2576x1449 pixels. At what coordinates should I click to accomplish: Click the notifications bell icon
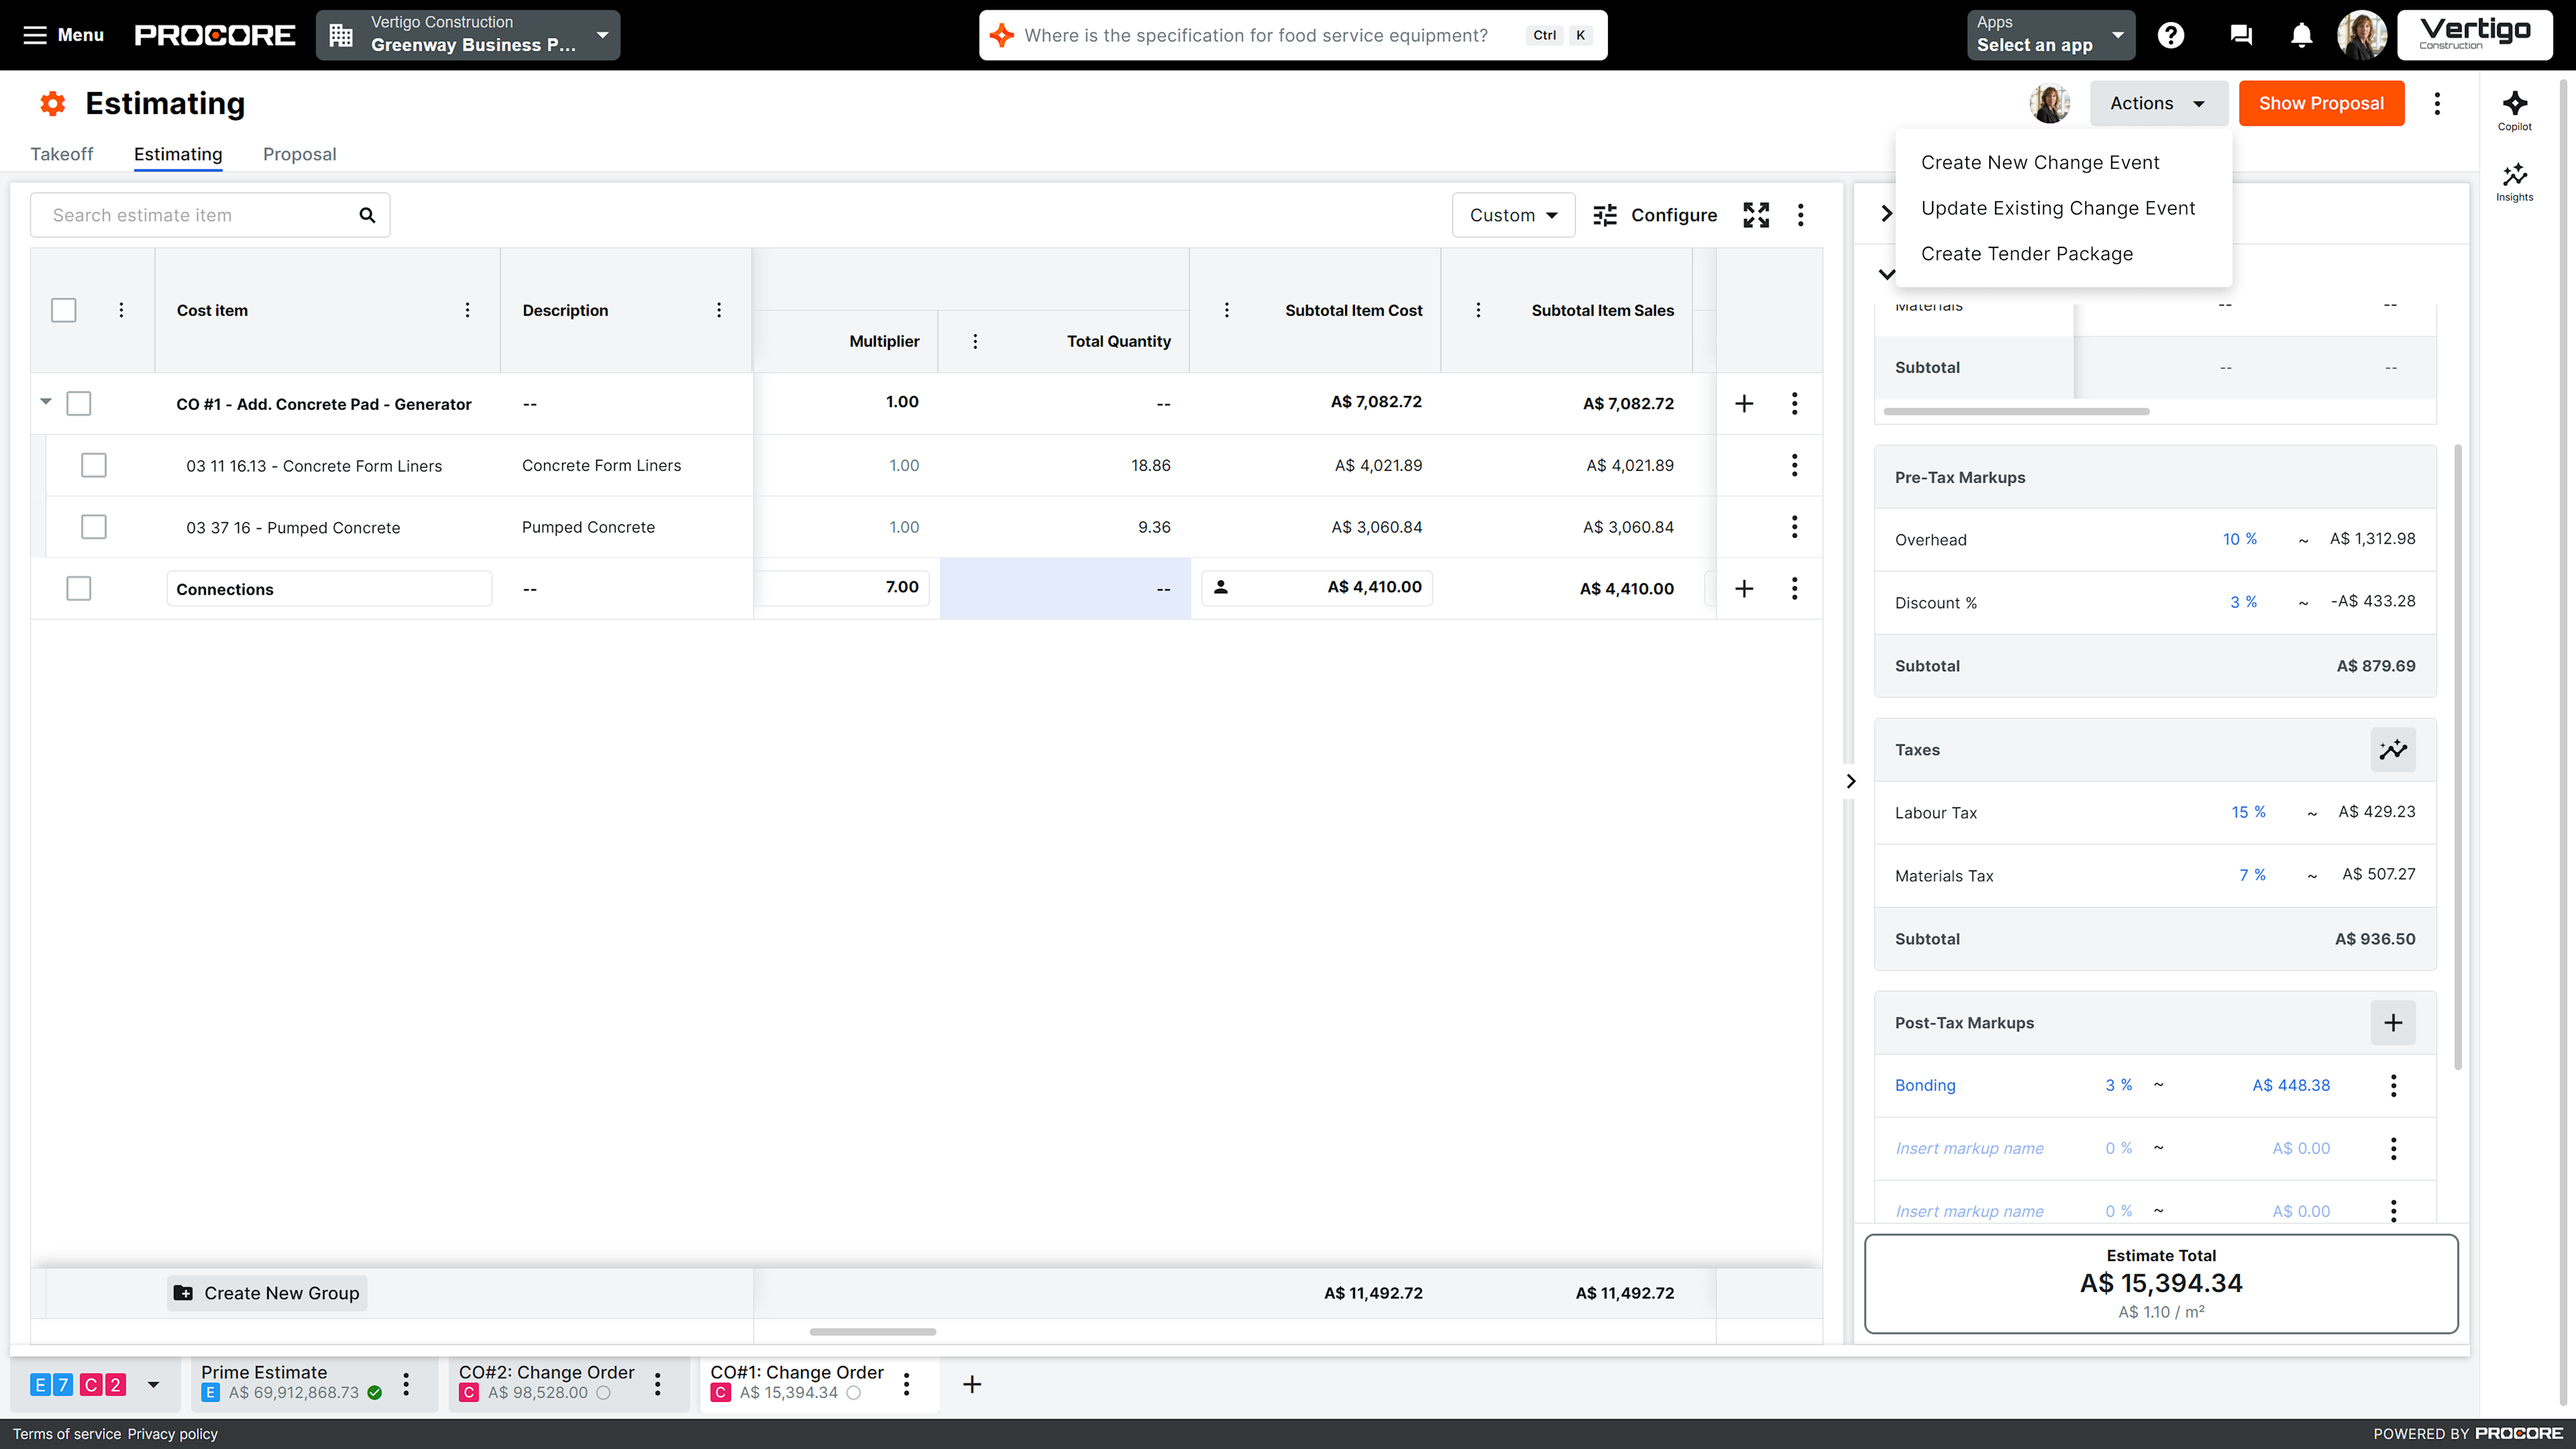click(2301, 34)
